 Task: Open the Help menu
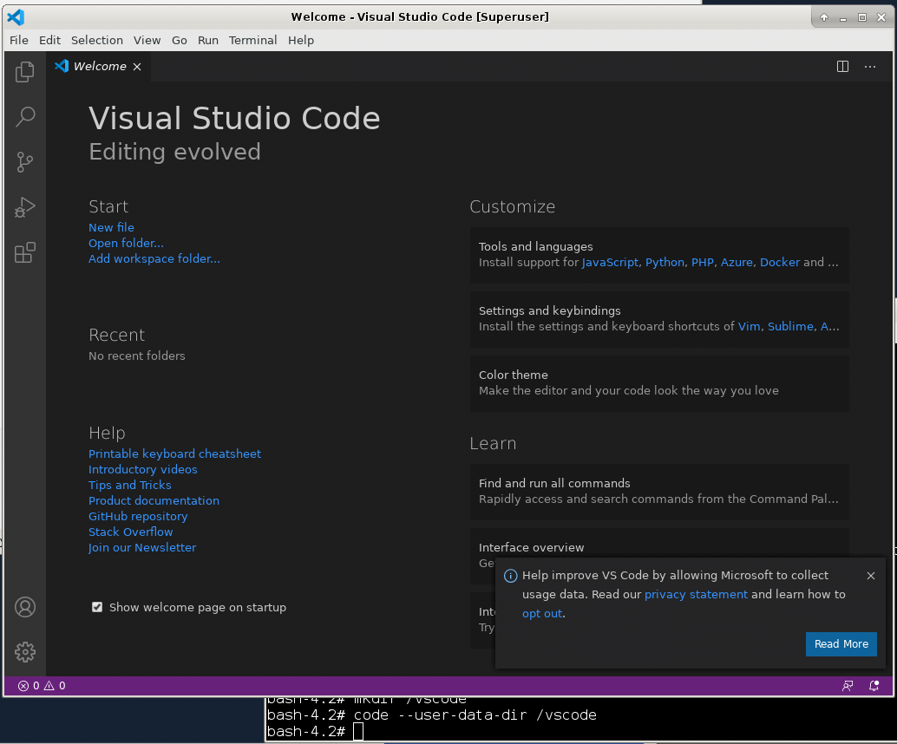pyautogui.click(x=301, y=40)
